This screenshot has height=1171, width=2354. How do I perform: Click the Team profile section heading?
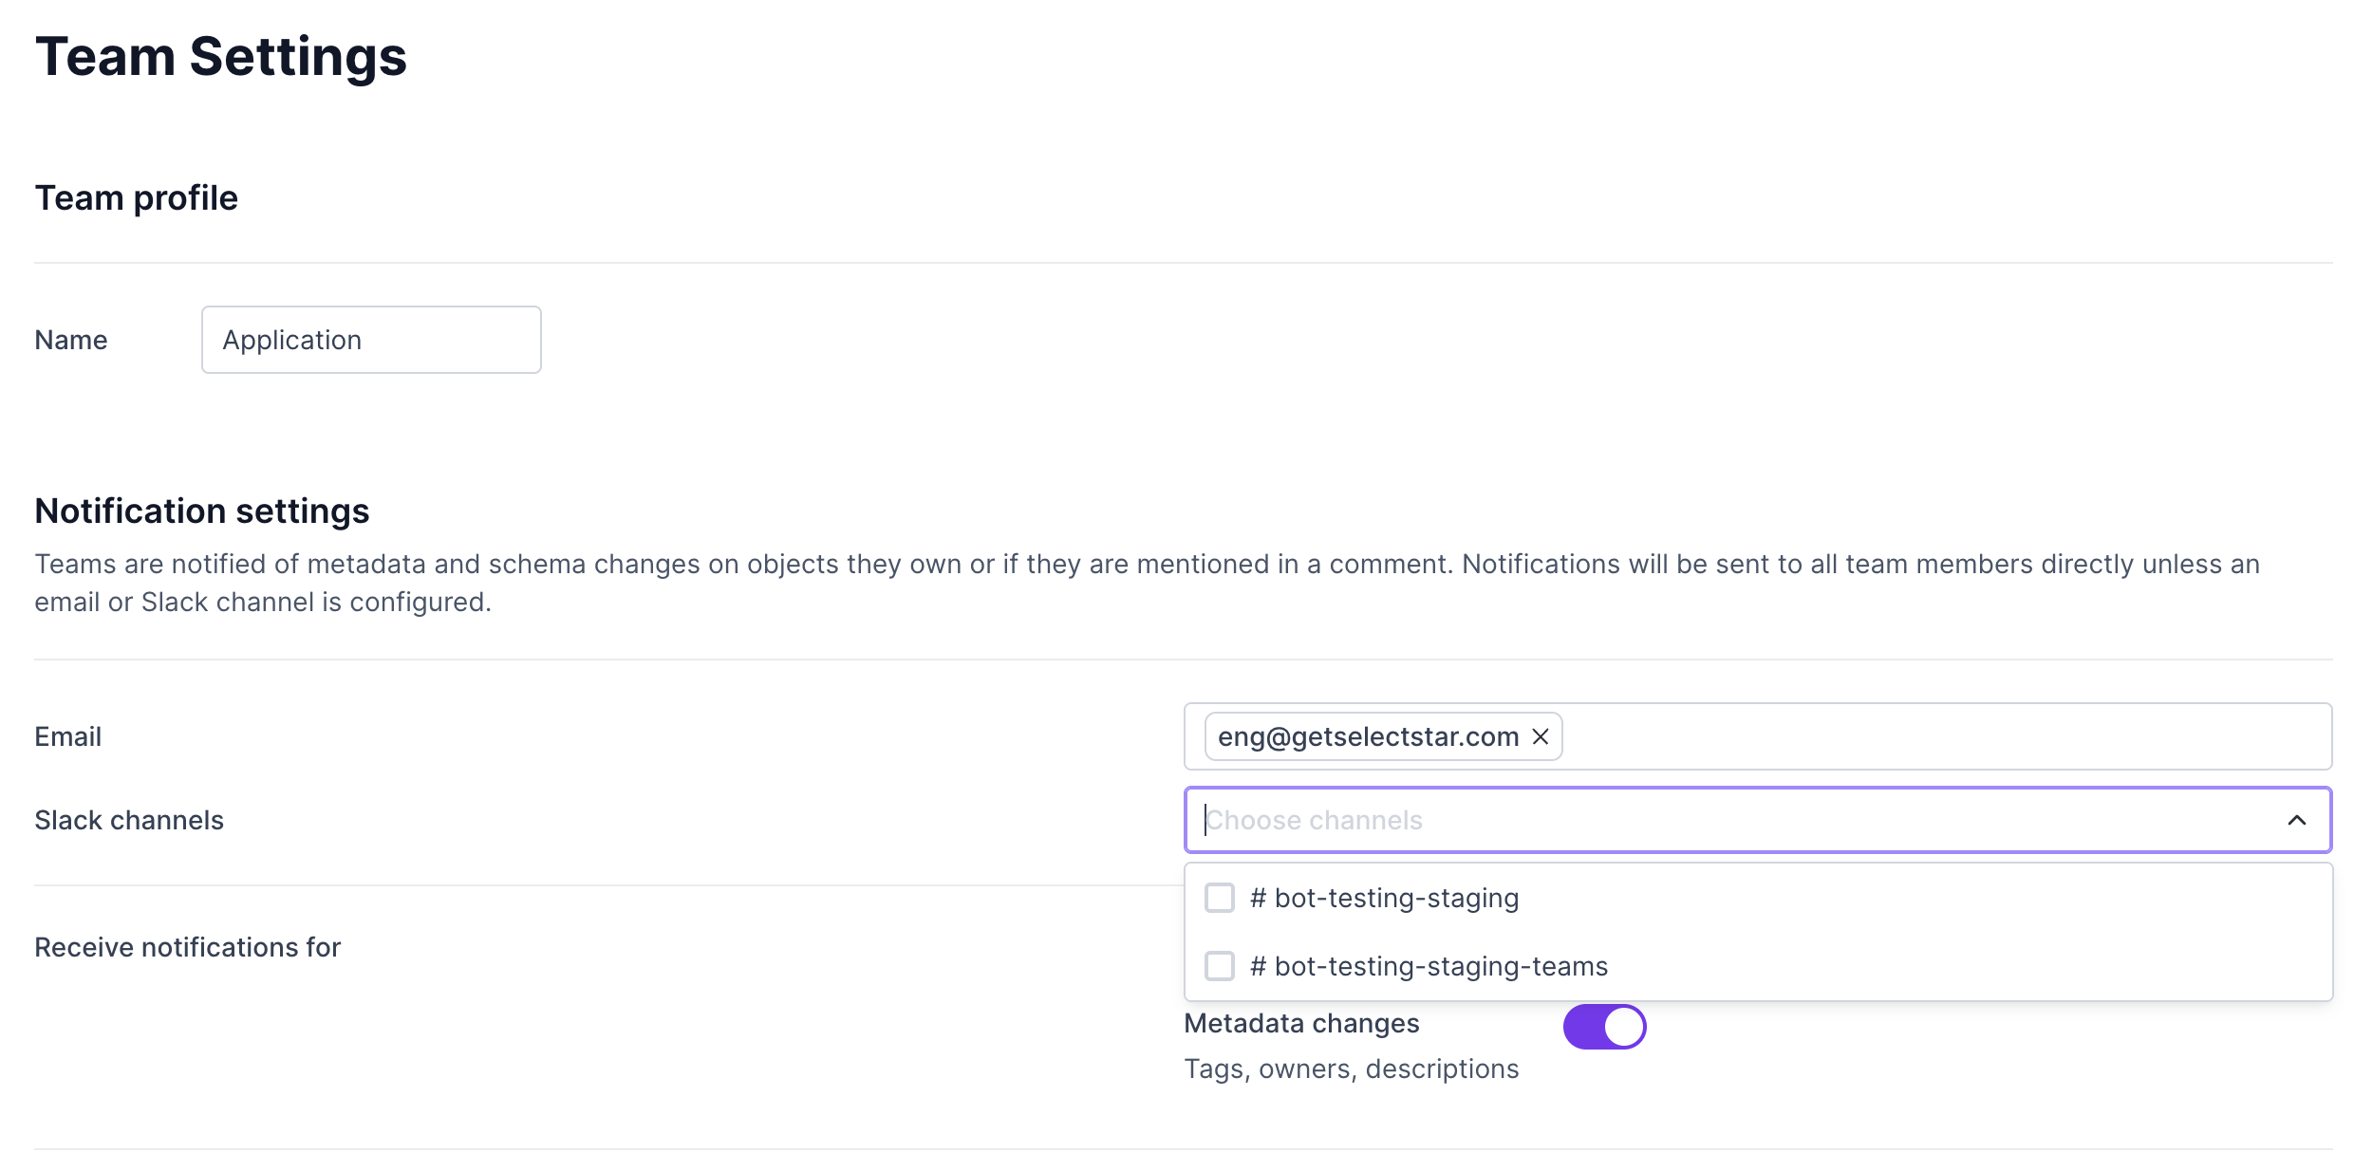[137, 198]
